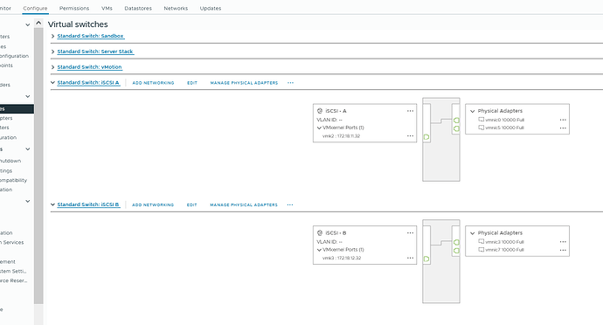Click Edit for iSCSI B switch

coord(192,205)
